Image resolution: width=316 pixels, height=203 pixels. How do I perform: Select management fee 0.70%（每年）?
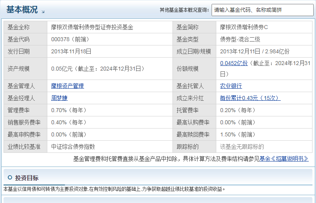(x=69, y=110)
